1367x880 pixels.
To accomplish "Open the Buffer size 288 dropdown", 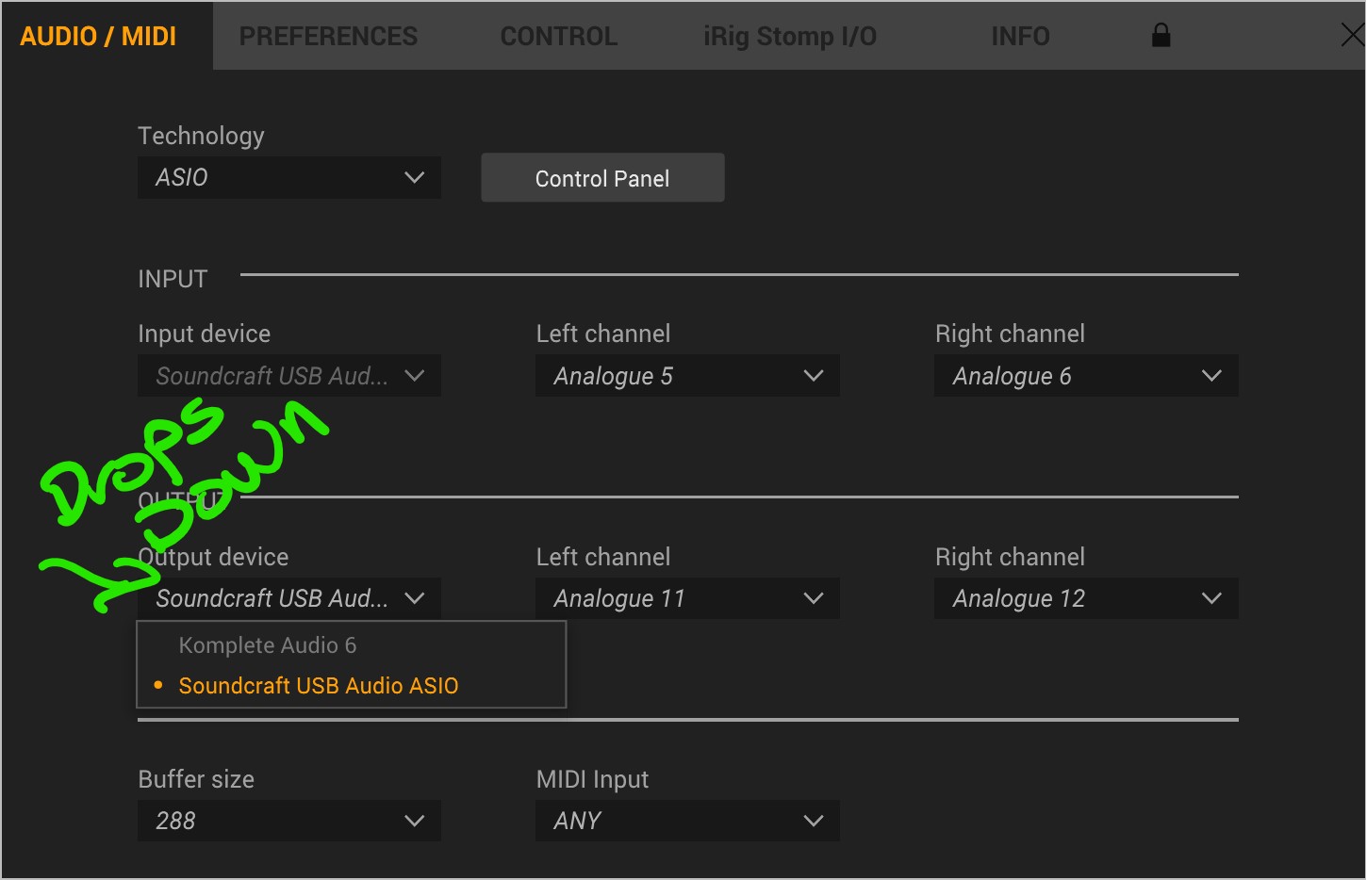I will click(x=288, y=821).
